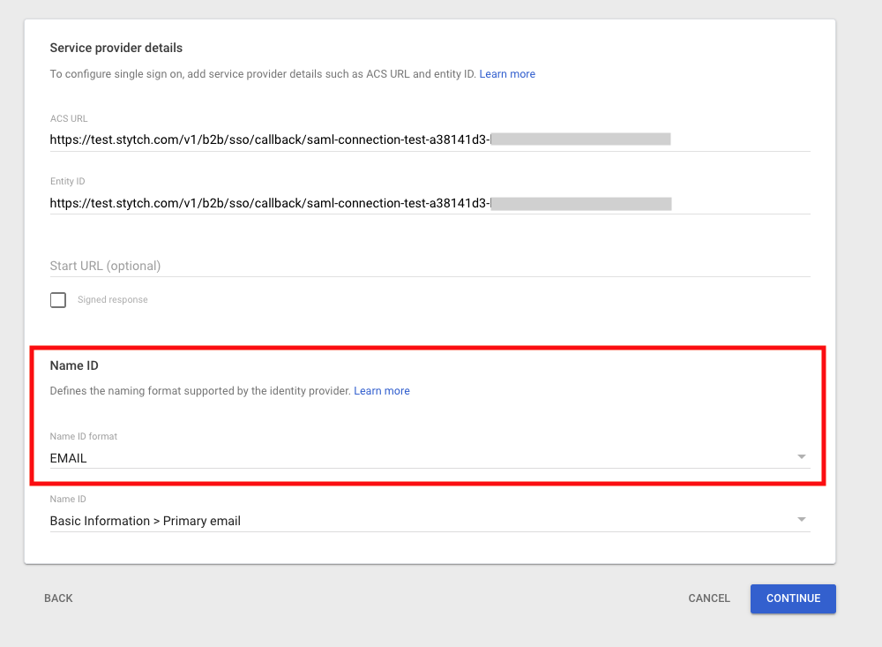Select Basic Information > Primary email value

click(x=145, y=520)
